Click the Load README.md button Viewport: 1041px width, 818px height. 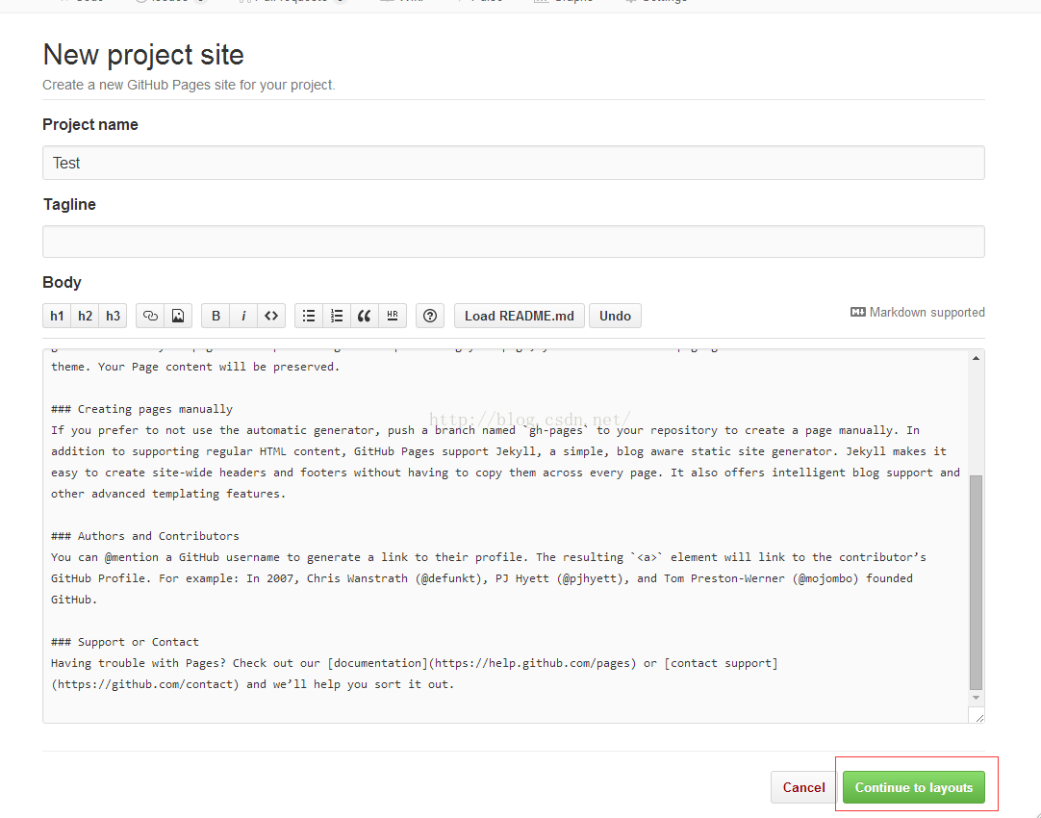520,316
